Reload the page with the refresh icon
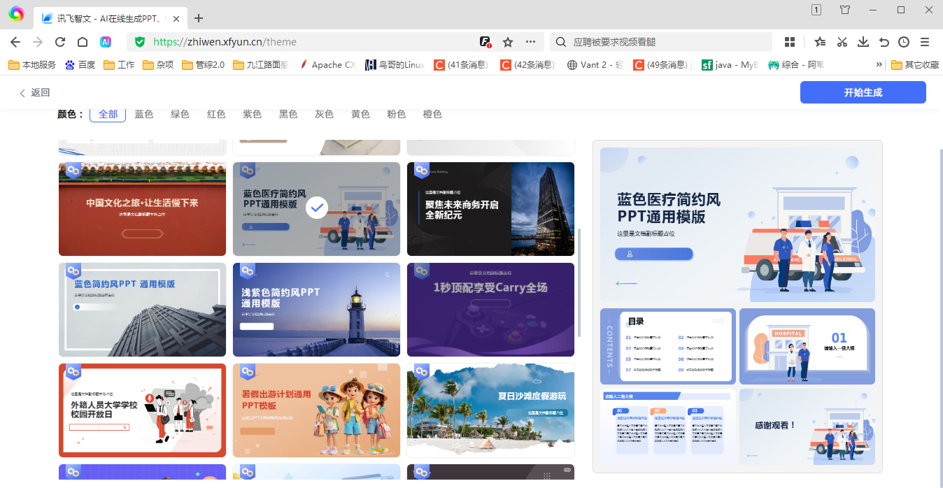Screen dimensions: 943x488 pos(60,42)
